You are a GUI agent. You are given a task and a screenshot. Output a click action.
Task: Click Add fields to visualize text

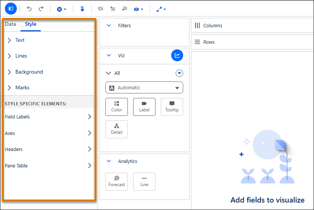click(x=267, y=200)
